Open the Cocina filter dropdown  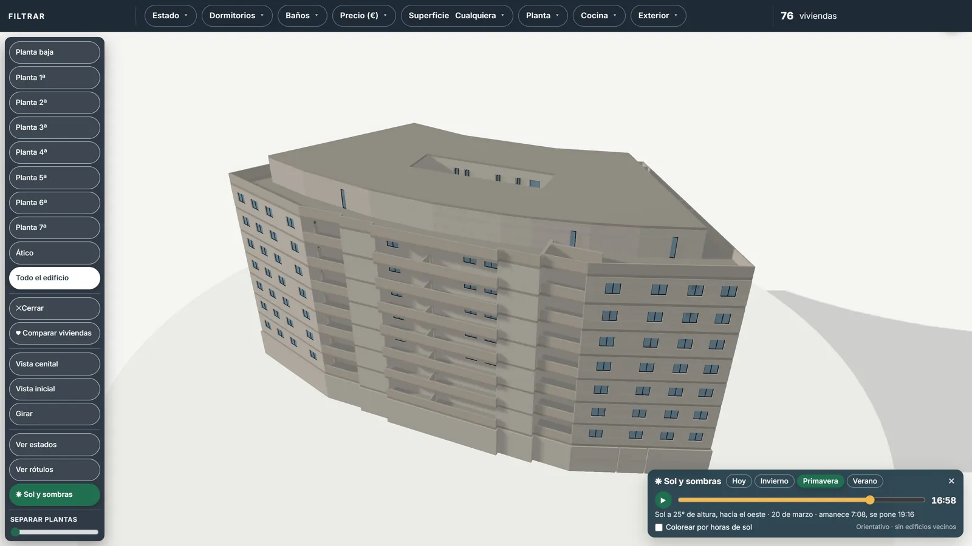coord(598,16)
